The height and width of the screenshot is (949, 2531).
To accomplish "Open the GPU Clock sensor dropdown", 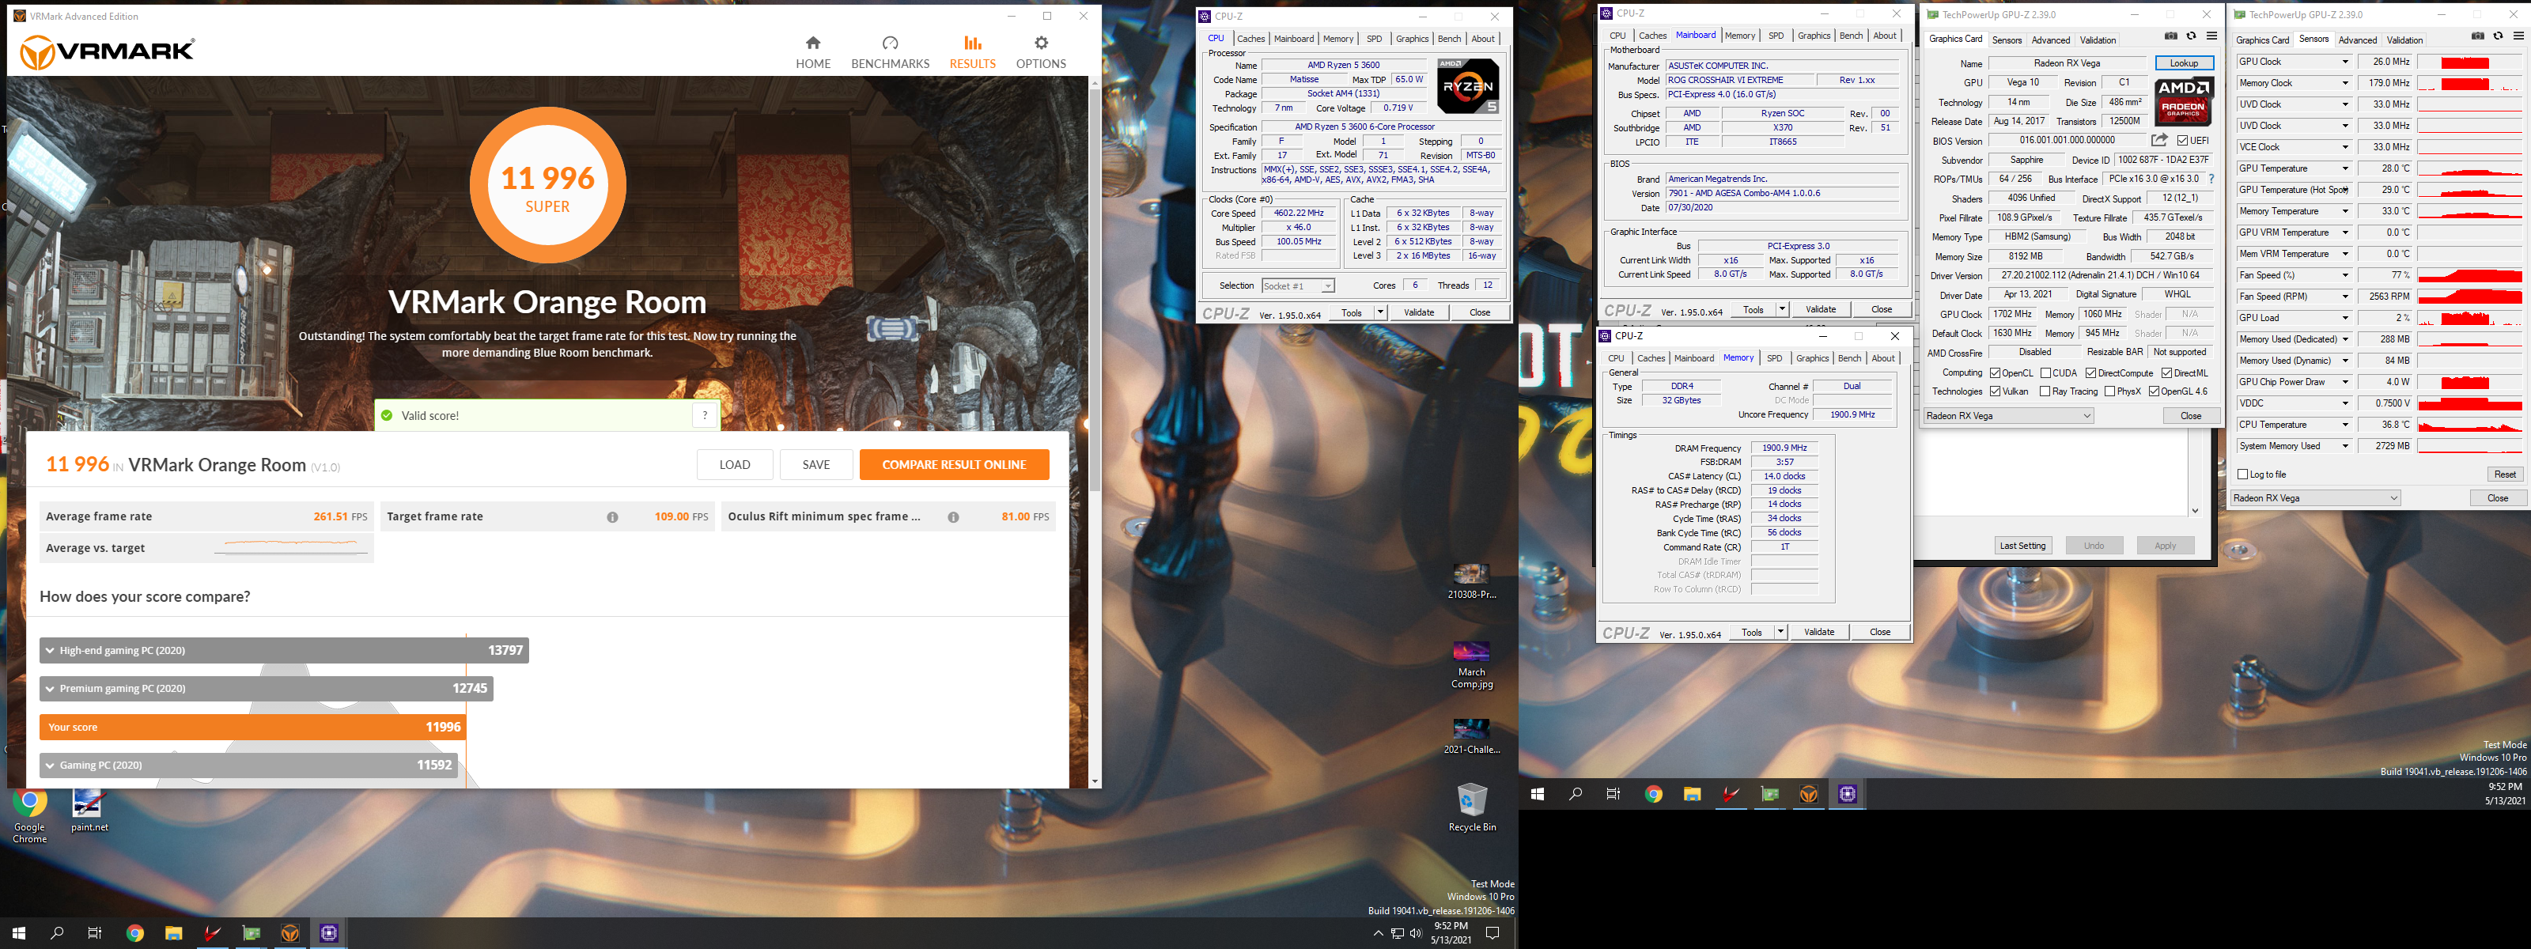I will point(2344,62).
